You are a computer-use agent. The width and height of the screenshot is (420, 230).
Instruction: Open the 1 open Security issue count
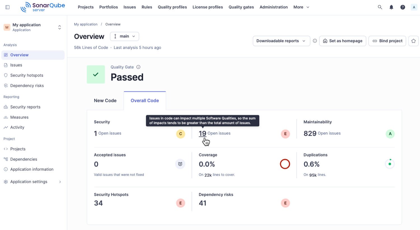click(95, 134)
